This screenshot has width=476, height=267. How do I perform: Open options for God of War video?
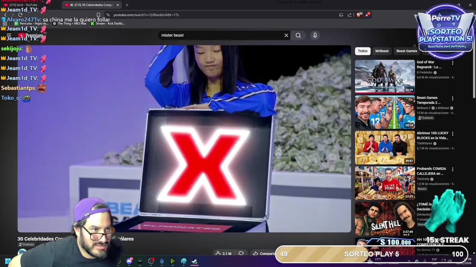pyautogui.click(x=453, y=63)
